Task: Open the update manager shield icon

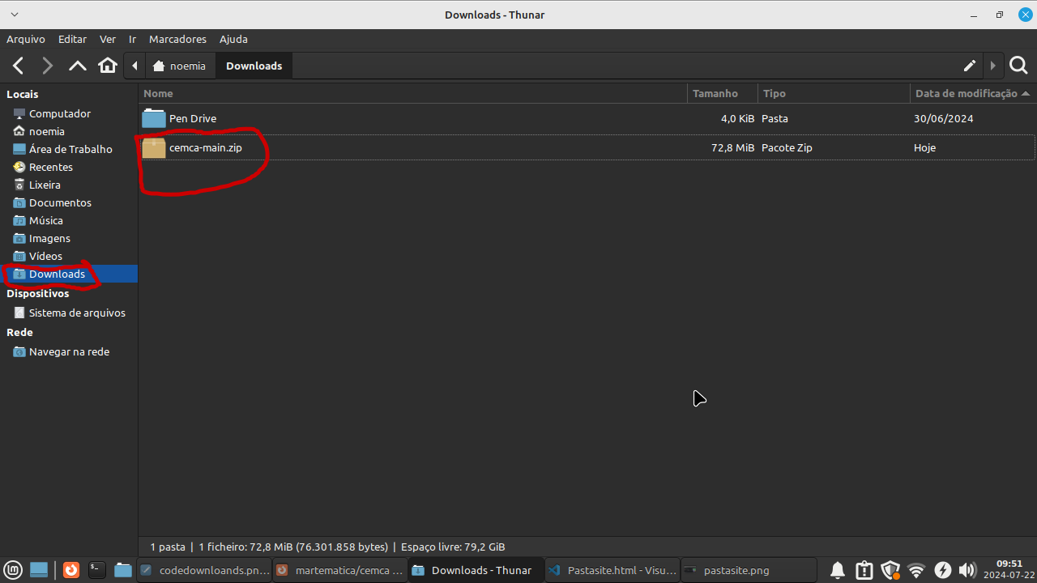Action: coord(890,570)
